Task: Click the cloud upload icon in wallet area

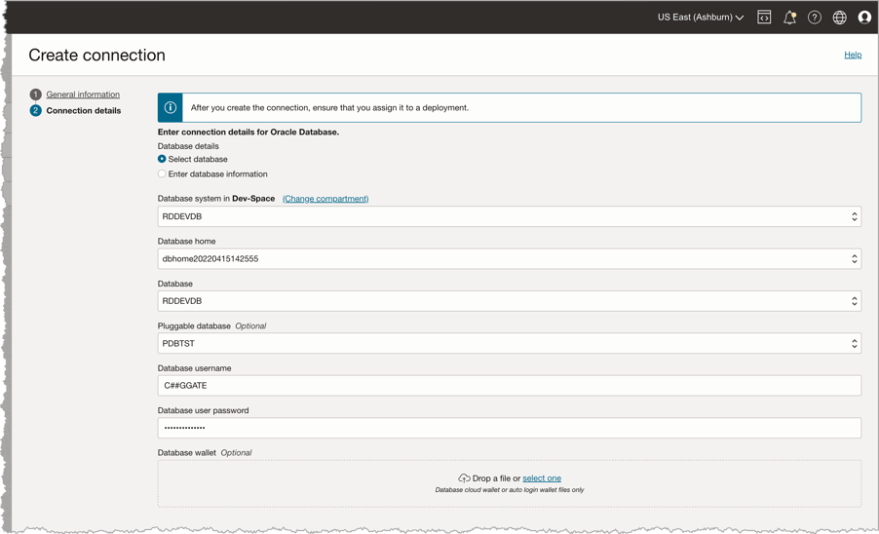Action: [464, 478]
